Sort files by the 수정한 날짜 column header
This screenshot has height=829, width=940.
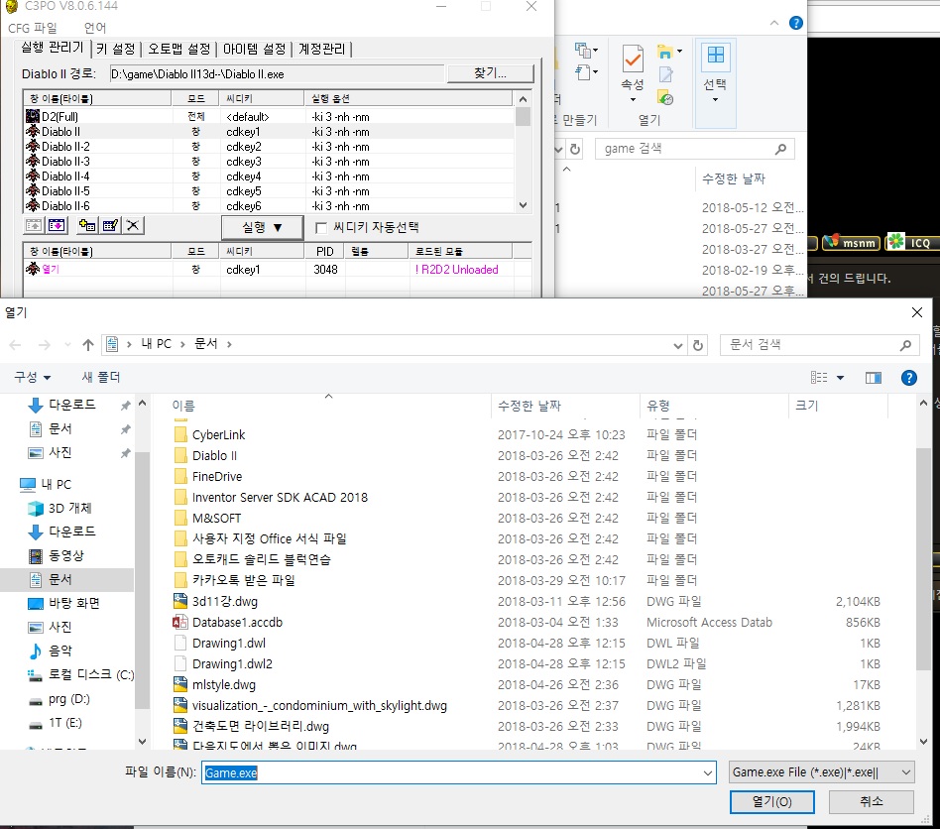coord(565,406)
